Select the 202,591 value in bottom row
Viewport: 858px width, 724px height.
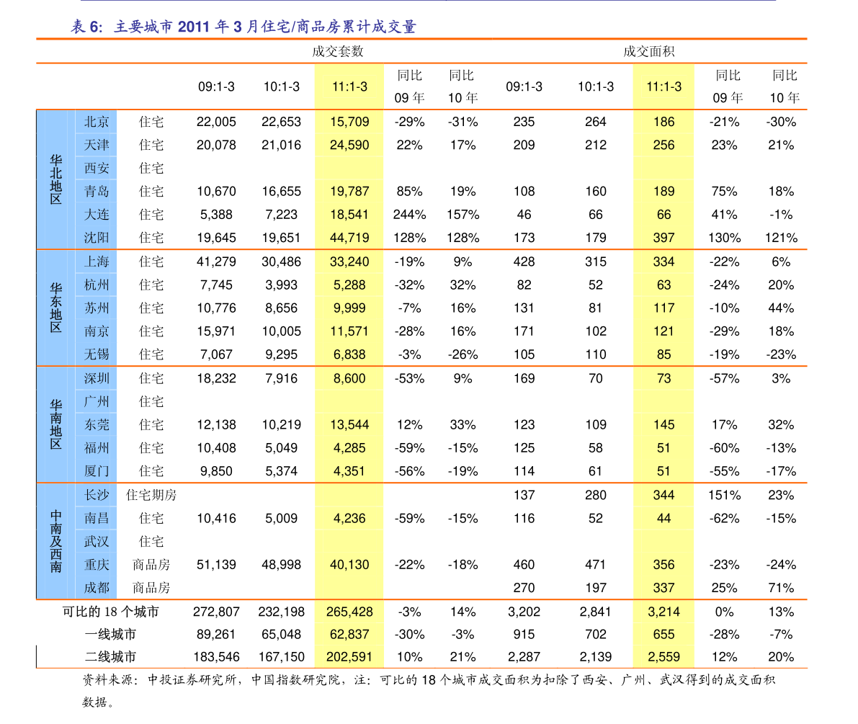point(349,657)
